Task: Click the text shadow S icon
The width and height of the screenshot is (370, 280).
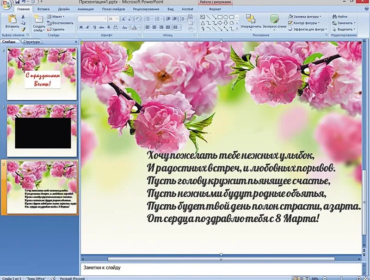Action: point(109,27)
